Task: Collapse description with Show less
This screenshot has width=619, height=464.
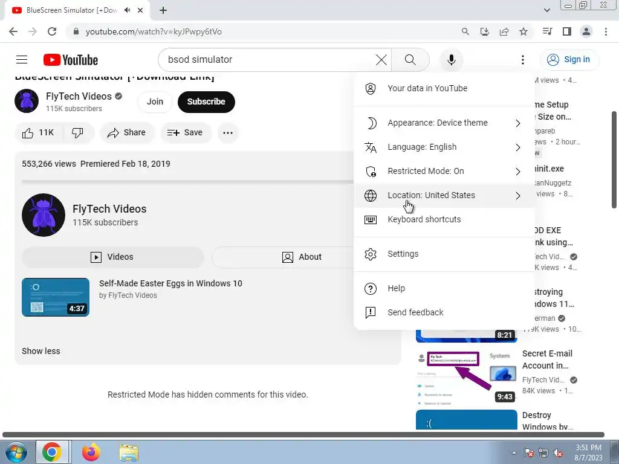Action: [41, 351]
